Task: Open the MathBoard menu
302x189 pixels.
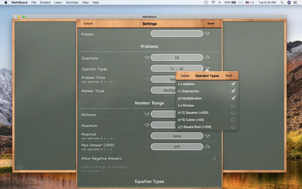Action: pyautogui.click(x=20, y=3)
